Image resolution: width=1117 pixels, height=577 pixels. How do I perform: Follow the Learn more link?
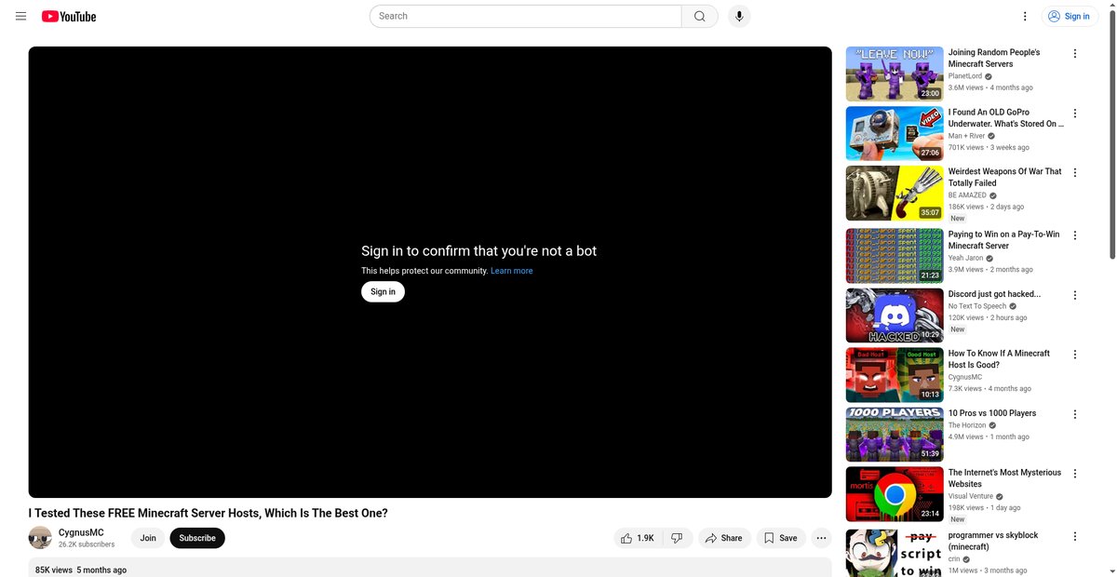coord(512,271)
